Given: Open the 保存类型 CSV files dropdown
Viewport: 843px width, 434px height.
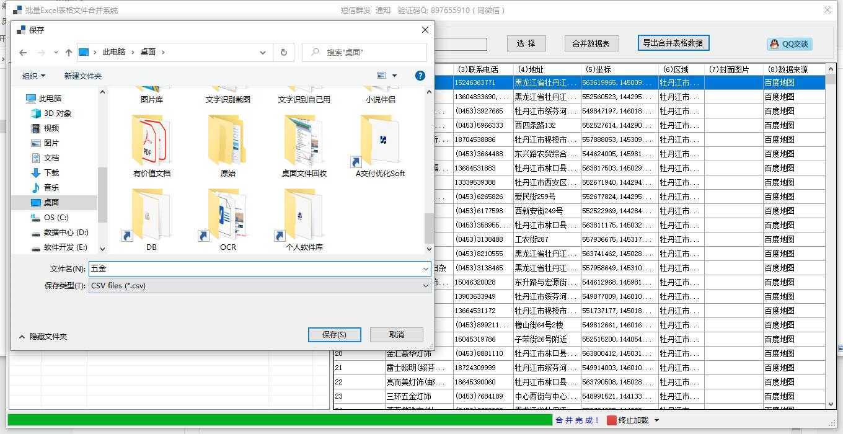Looking at the screenshot, I should click(x=425, y=285).
